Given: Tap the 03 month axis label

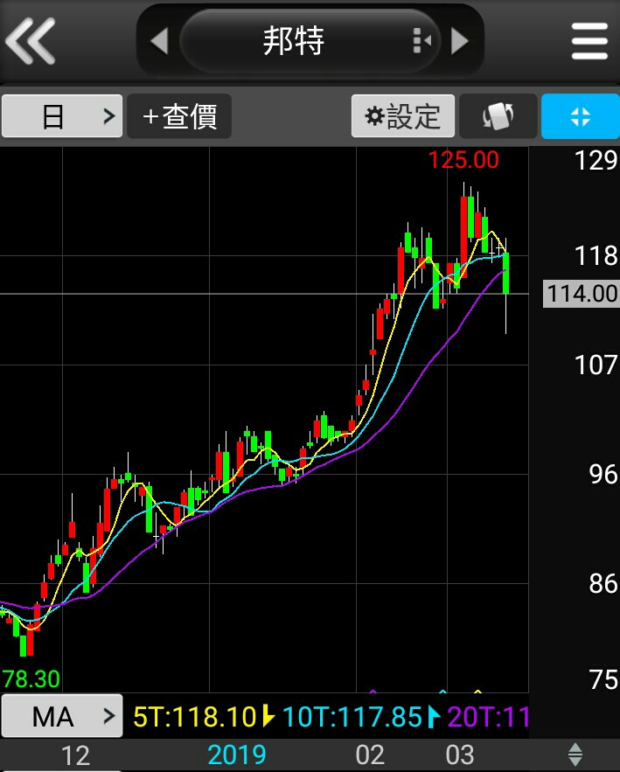Looking at the screenshot, I should point(460,755).
